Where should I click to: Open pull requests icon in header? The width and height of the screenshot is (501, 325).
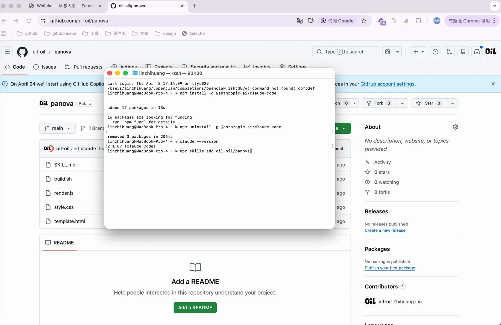pos(449,52)
